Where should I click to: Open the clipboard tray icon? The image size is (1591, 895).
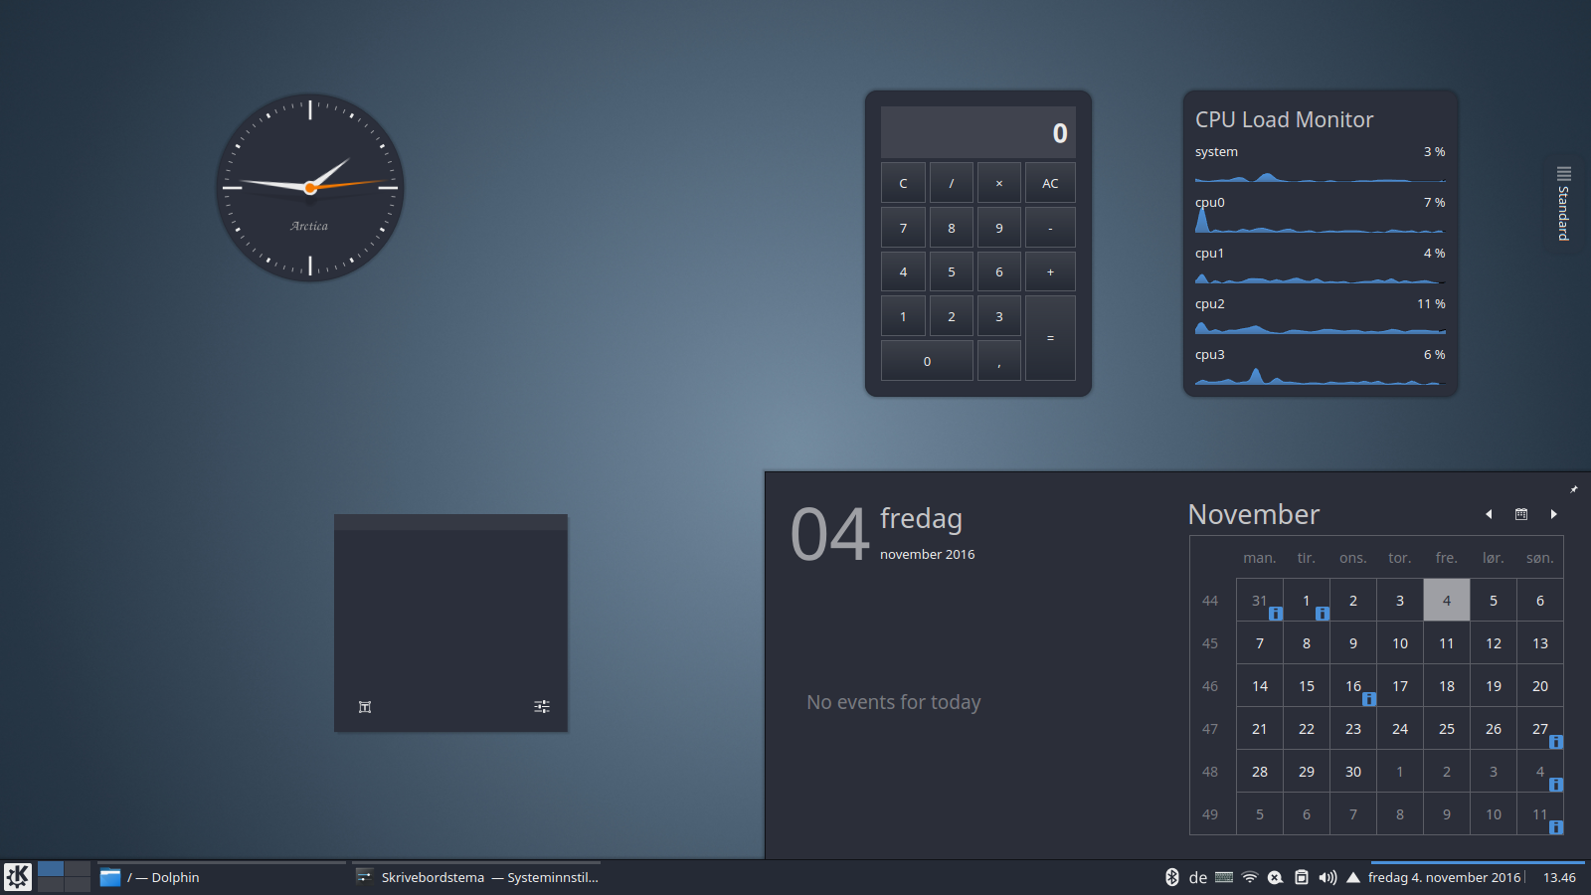(x=1301, y=877)
